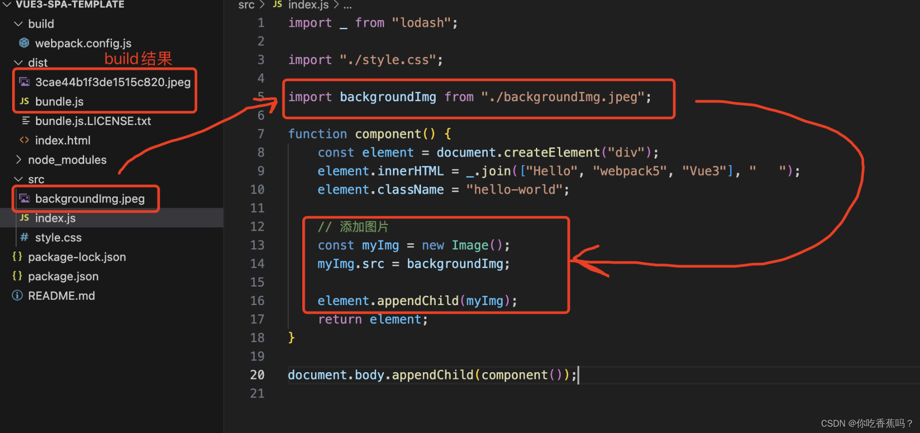
Task: Click the component function name on line 7
Action: [x=388, y=134]
